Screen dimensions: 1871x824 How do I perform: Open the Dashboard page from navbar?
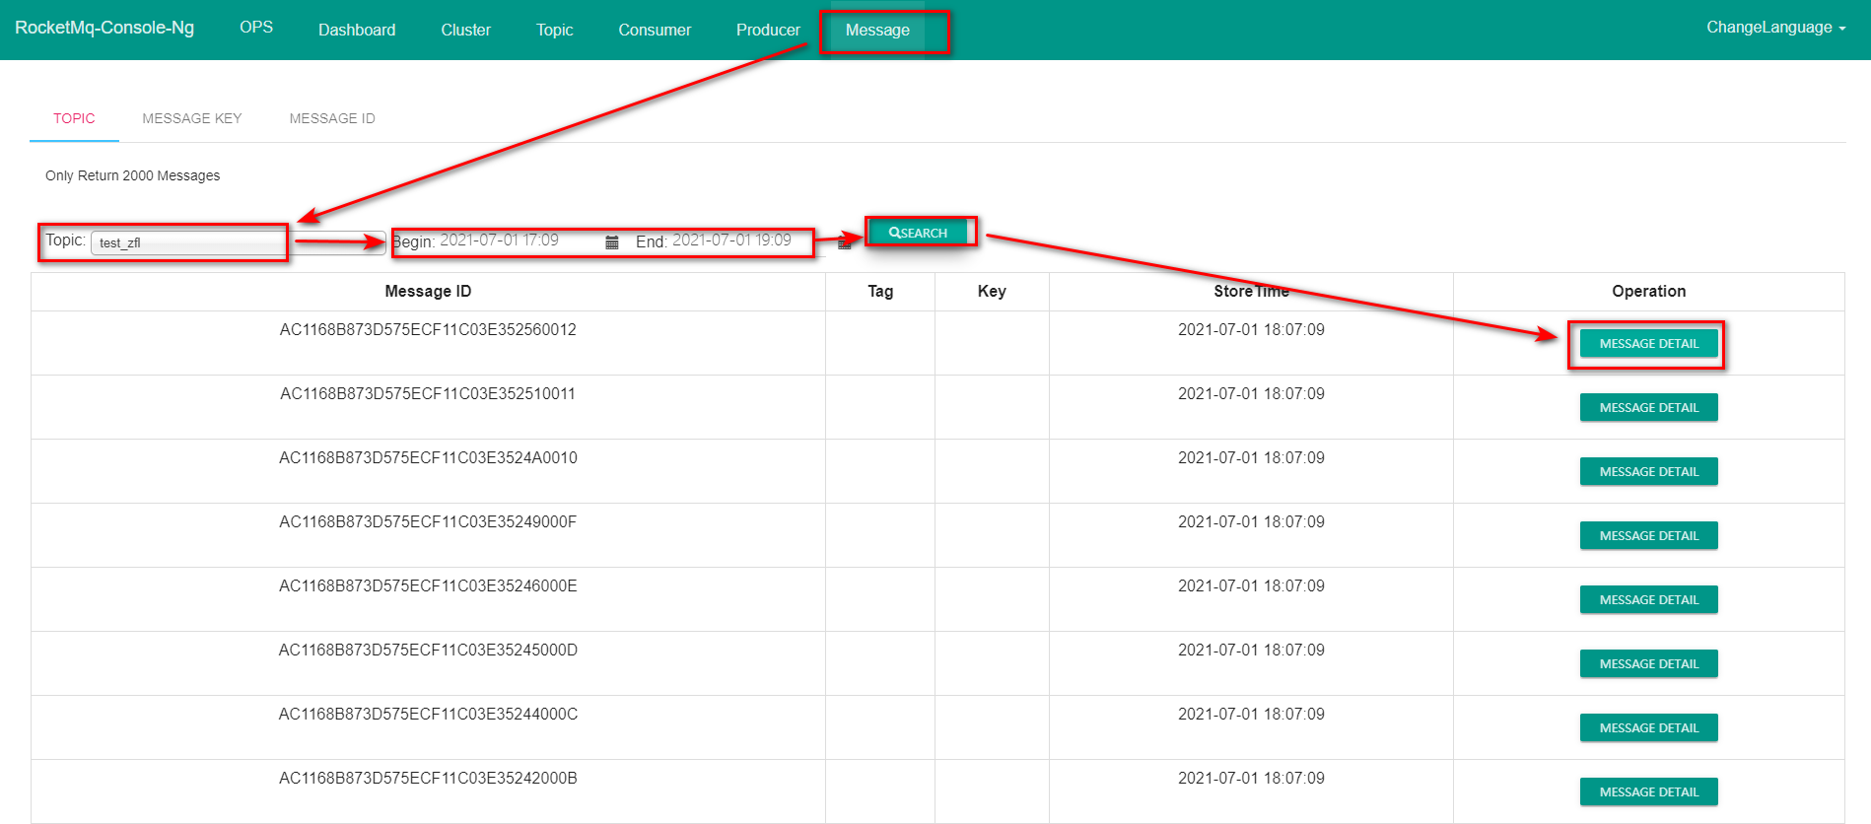point(357,30)
